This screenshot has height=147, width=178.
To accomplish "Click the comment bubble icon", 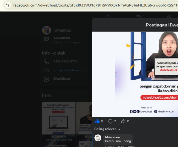I will (x=110, y=121).
